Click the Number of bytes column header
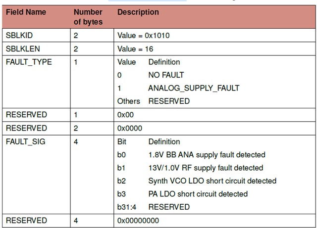 pos(88,17)
